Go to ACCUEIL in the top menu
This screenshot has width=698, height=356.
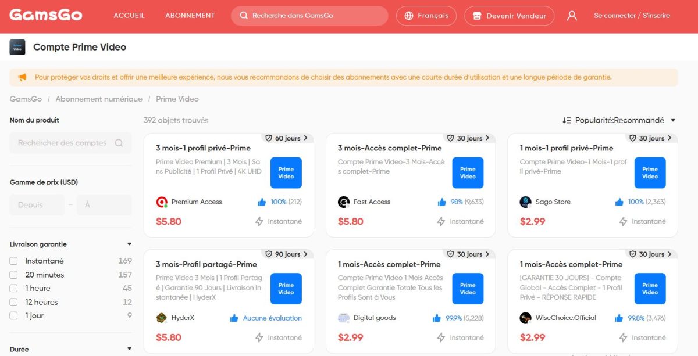[x=129, y=16]
